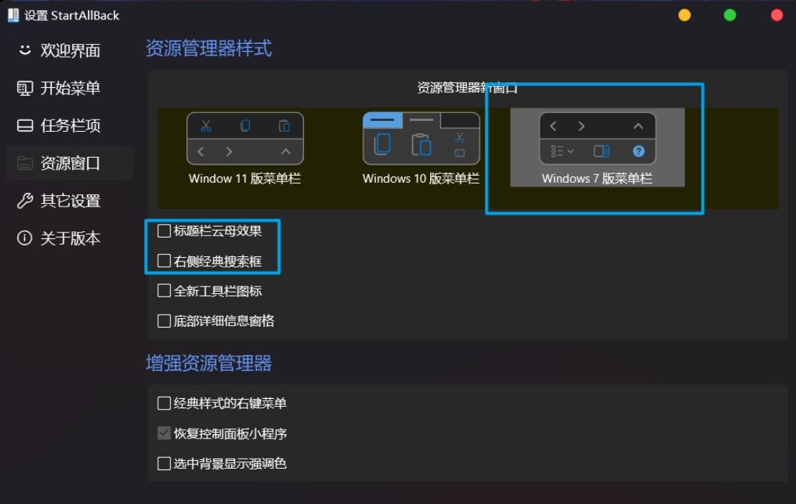This screenshot has width=796, height=504.
Task: Click the StartAllBack title bar app icon
Action: point(12,14)
